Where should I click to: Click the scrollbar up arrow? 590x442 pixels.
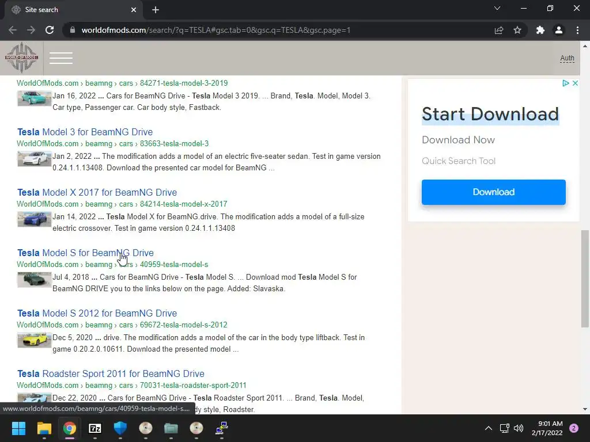585,46
